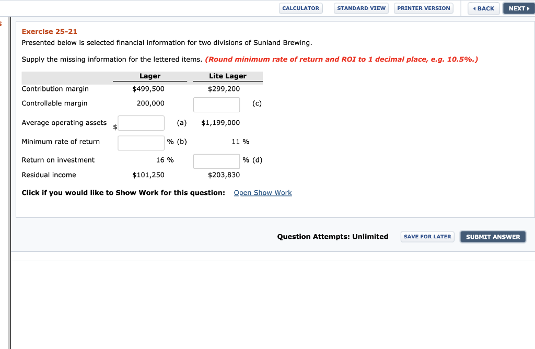Select the Average operating assets label
Viewport: 535px width, 349px height.
coord(64,122)
